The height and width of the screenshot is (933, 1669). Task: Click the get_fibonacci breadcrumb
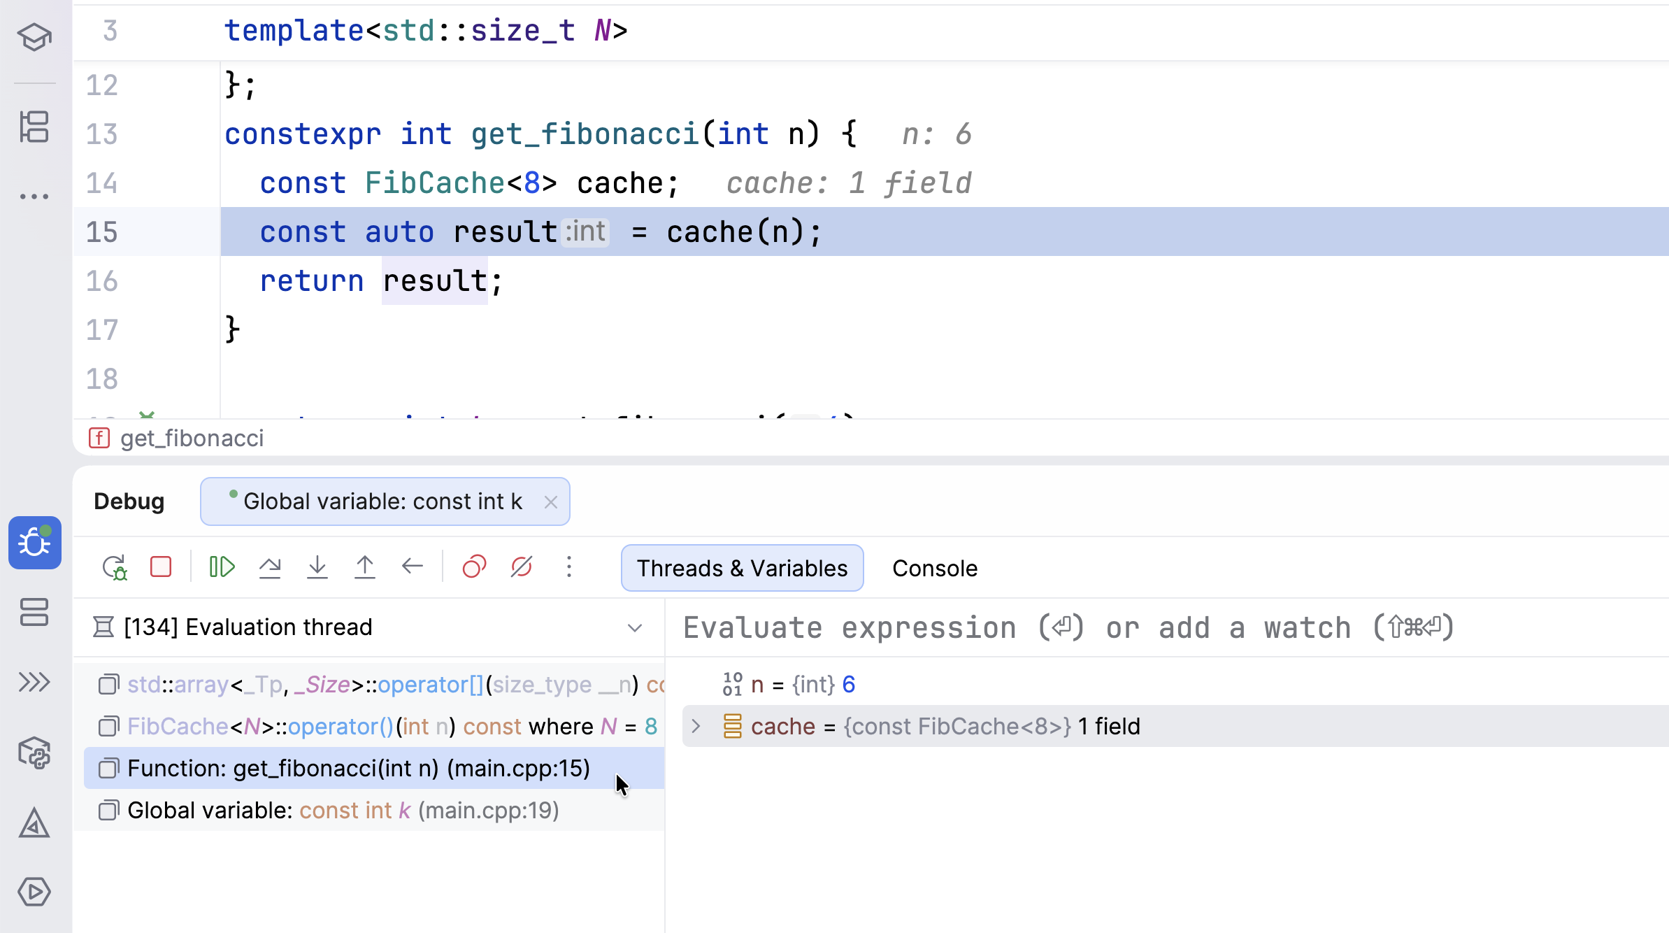pos(192,439)
